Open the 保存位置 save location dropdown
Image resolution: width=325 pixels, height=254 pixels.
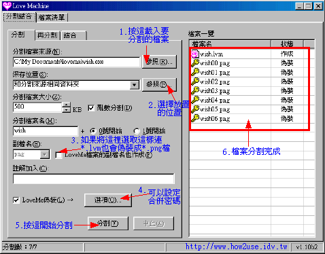tap(135, 85)
